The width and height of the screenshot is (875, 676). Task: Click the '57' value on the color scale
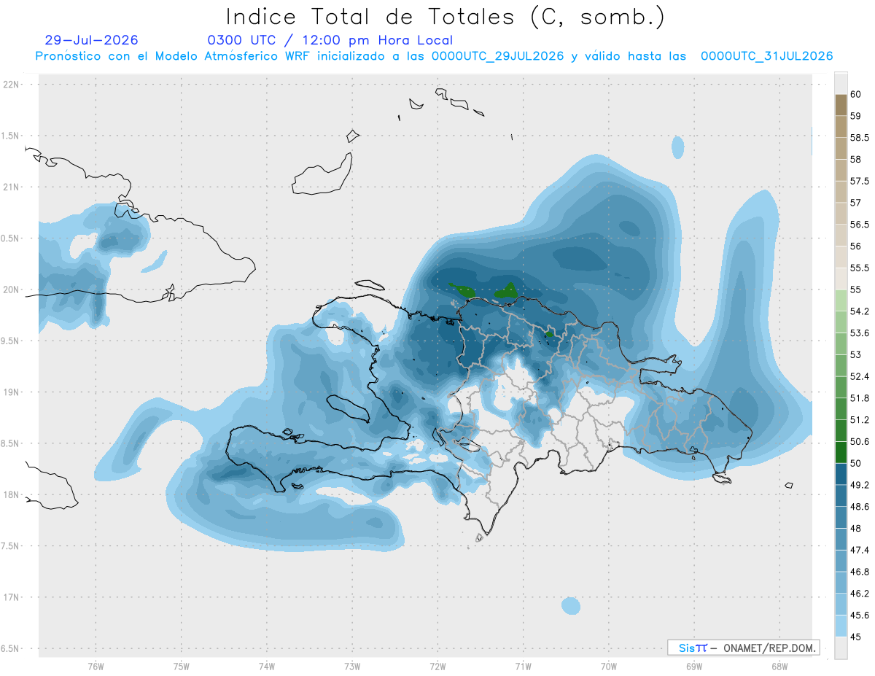pyautogui.click(x=857, y=203)
